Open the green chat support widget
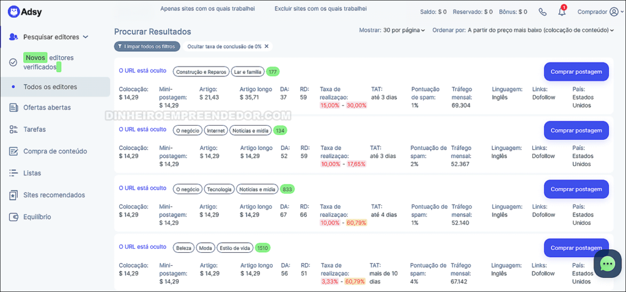This screenshot has height=292, width=626. click(607, 263)
